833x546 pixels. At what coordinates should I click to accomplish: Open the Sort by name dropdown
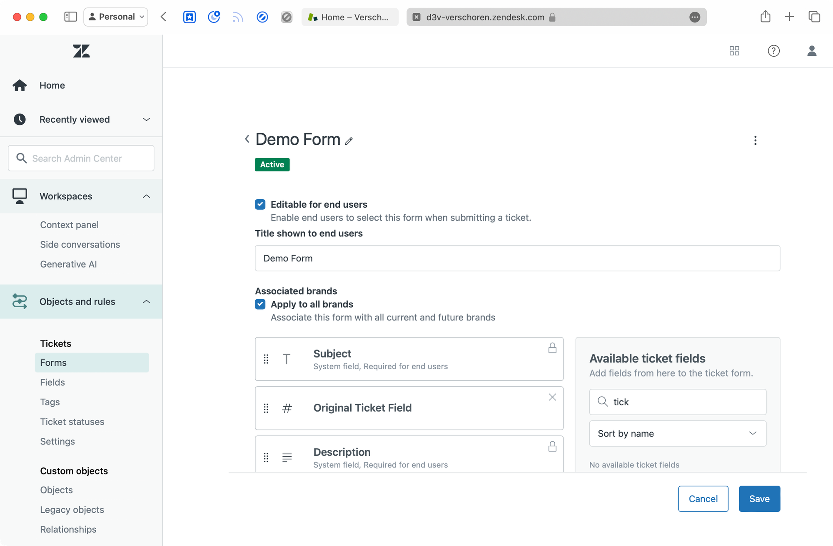point(678,434)
